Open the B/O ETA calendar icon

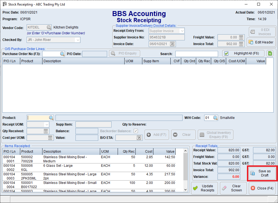click(139, 137)
